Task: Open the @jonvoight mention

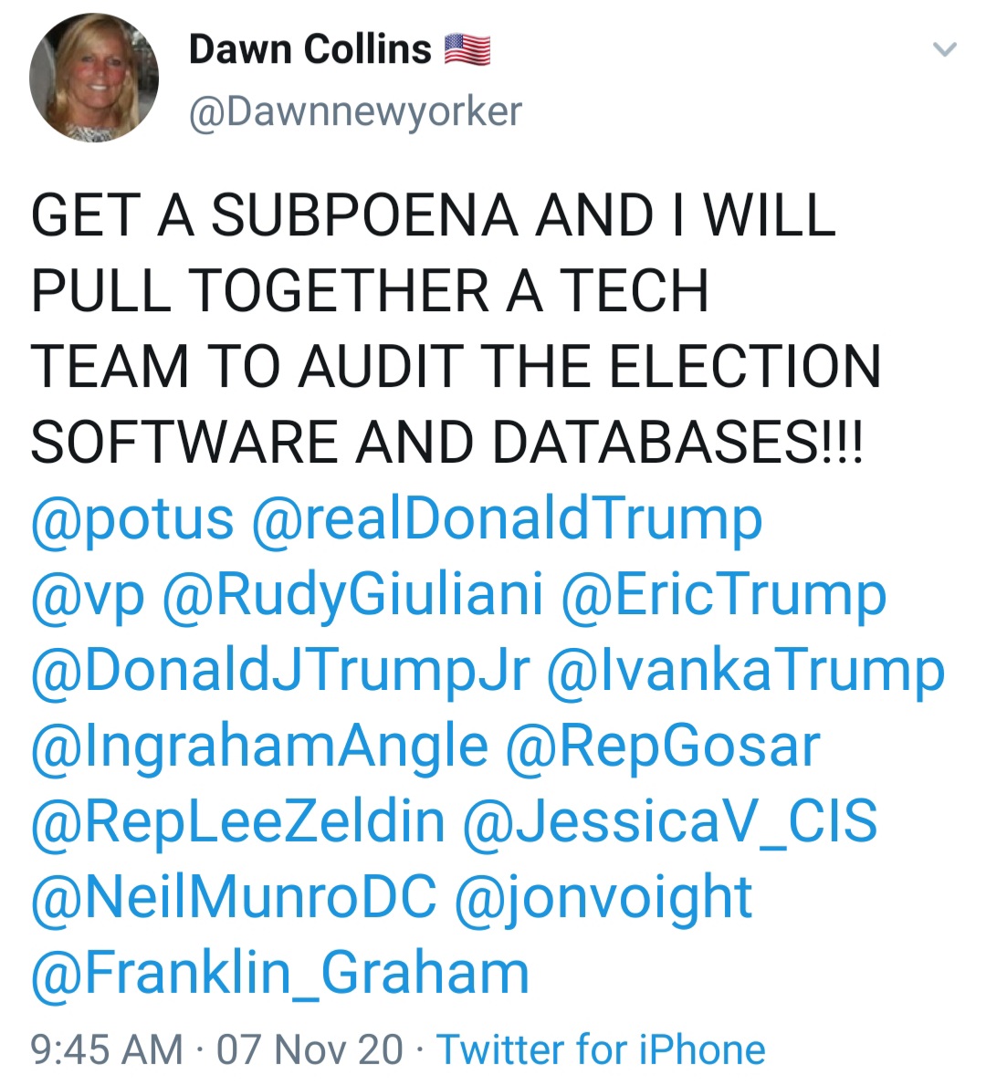Action: point(603,897)
